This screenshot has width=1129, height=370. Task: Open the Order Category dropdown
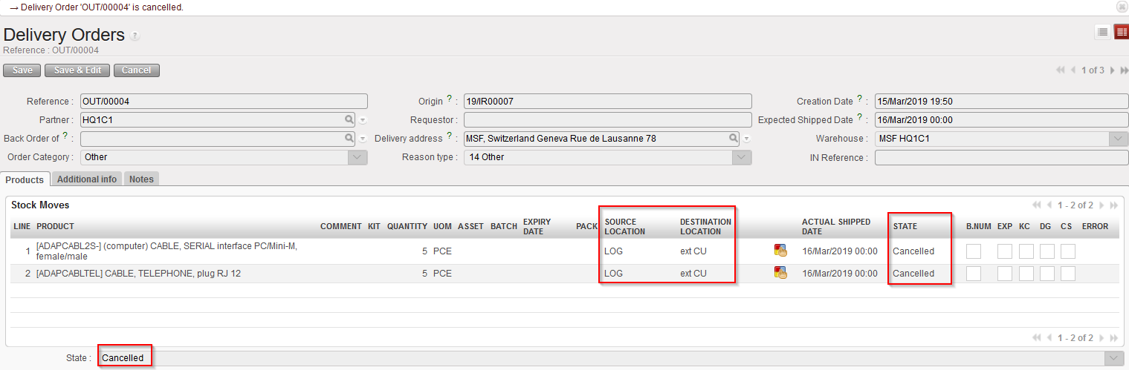point(358,157)
